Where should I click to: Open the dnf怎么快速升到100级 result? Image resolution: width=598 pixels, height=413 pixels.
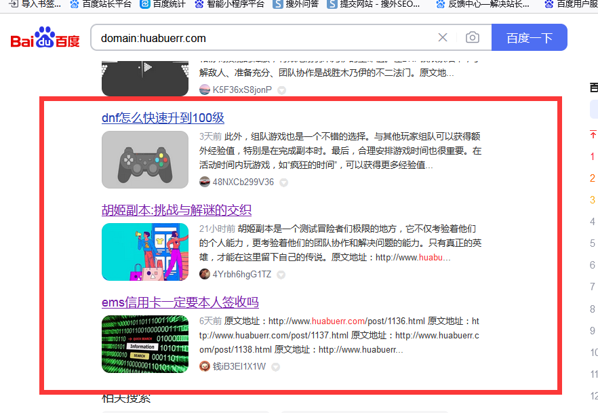tap(163, 118)
